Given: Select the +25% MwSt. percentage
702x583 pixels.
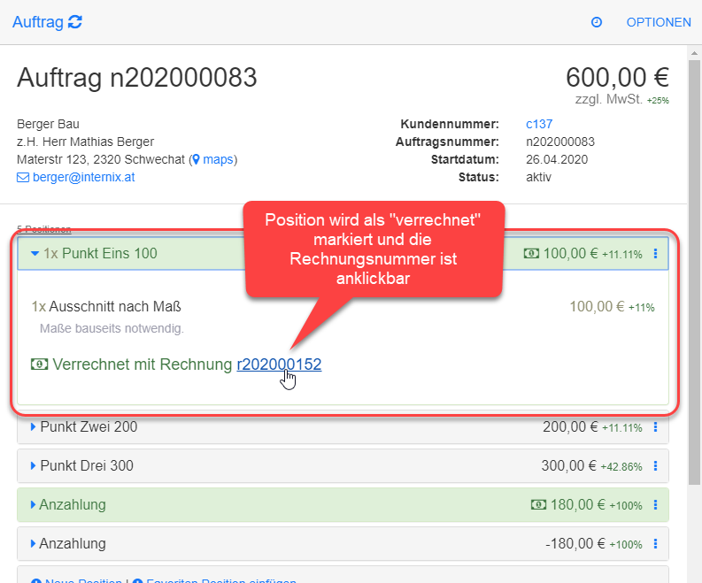Looking at the screenshot, I should [658, 101].
